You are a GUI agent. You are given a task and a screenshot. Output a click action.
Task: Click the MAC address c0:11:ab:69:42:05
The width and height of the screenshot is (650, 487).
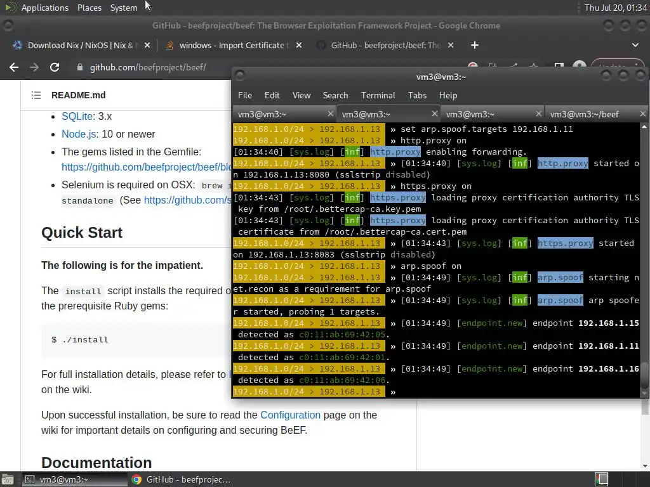tap(342, 335)
